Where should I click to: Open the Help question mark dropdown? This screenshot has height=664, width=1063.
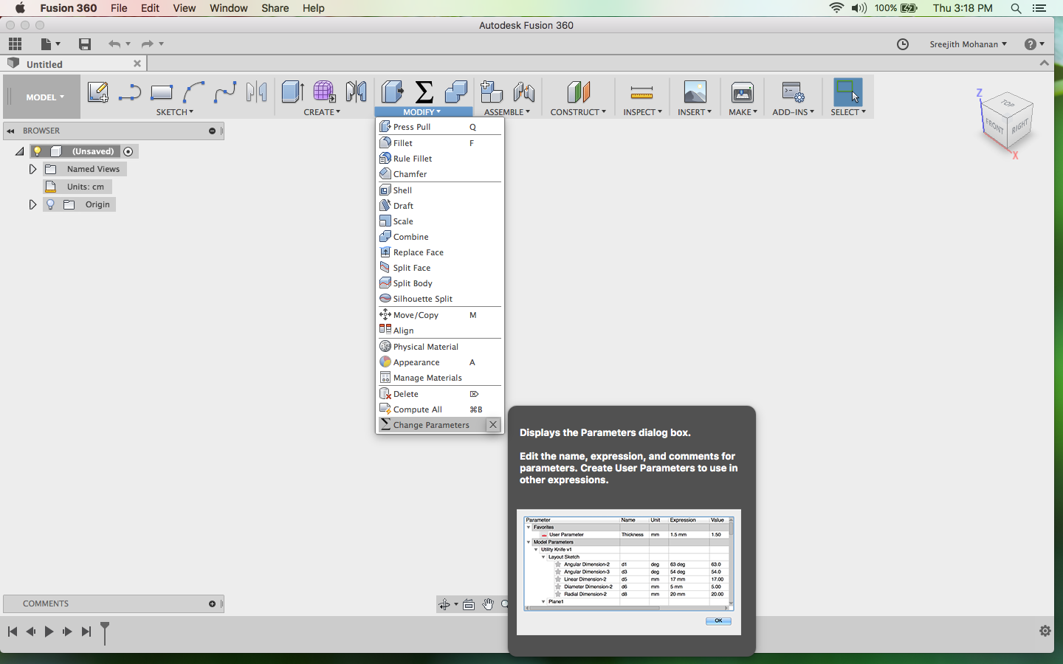(x=1035, y=44)
